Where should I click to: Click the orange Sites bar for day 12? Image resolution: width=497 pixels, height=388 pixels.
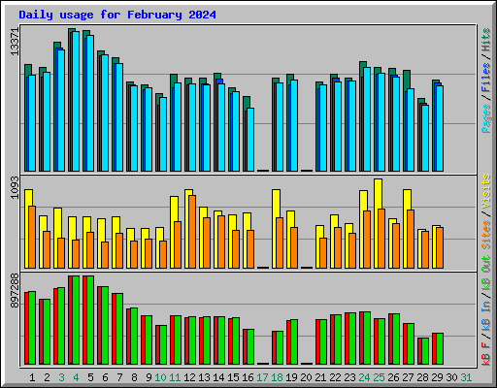tap(192, 232)
